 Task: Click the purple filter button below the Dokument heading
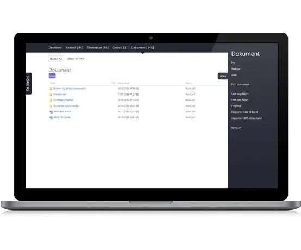pos(52,76)
